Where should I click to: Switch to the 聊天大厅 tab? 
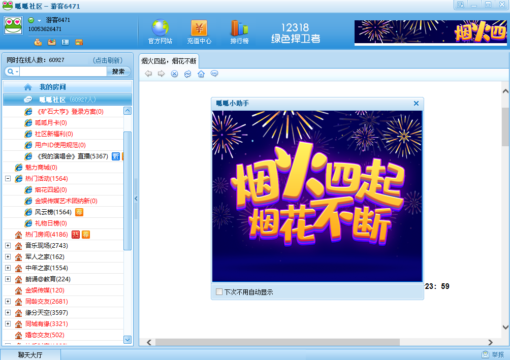click(30, 354)
